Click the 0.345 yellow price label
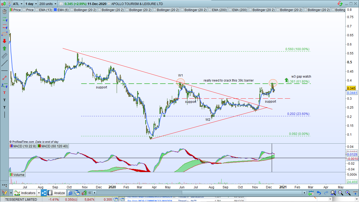Screen dimensions: 359x202 click(x=351, y=88)
